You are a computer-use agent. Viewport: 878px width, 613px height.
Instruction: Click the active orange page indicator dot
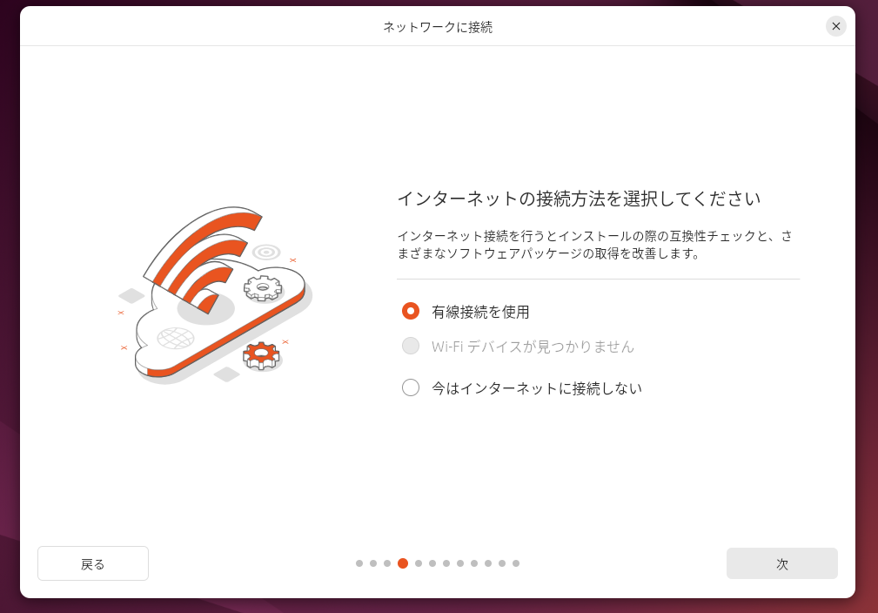click(403, 563)
